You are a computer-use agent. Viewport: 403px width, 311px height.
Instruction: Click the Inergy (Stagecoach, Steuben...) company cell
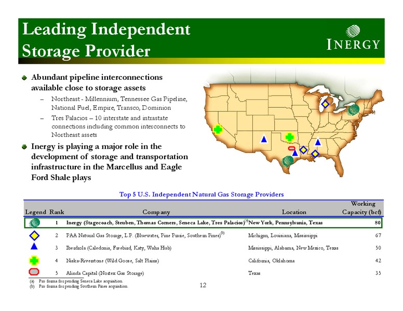pos(156,222)
